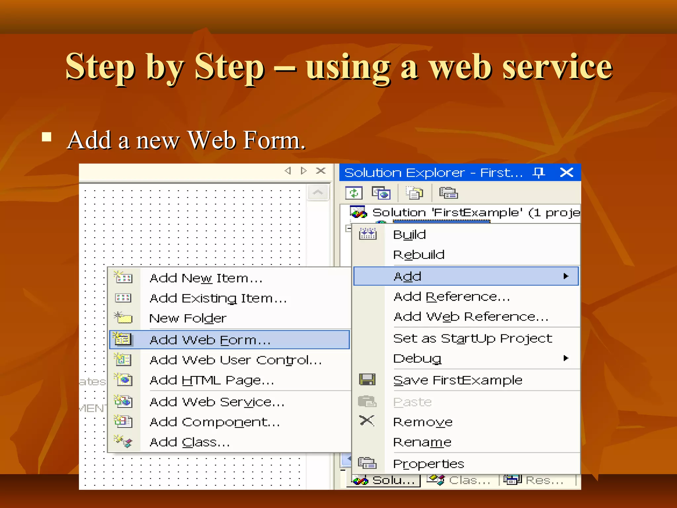Click the Add New Item icon
Viewport: 677px width, 508px height.
[x=123, y=277]
